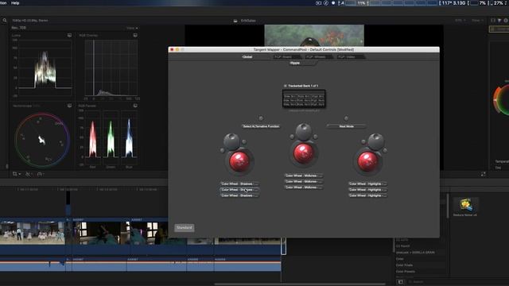The image size is (509, 286).
Task: Select the left gray dial above Shadows trackerball
Action: click(x=231, y=141)
